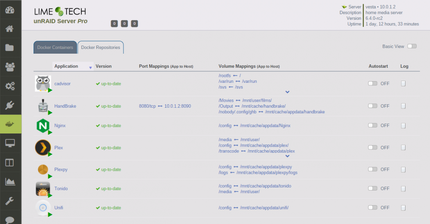The image size is (430, 224).
Task: Open the cadvisor log icon
Action: (x=403, y=84)
